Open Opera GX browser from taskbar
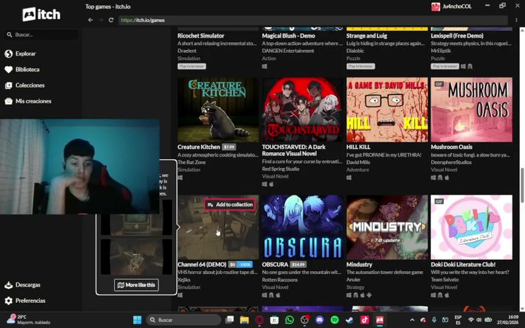This screenshot has width=525, height=328. (x=259, y=320)
